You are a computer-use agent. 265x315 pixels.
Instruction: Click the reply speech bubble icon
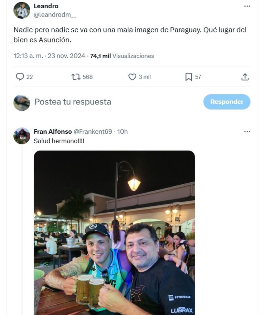tap(20, 77)
